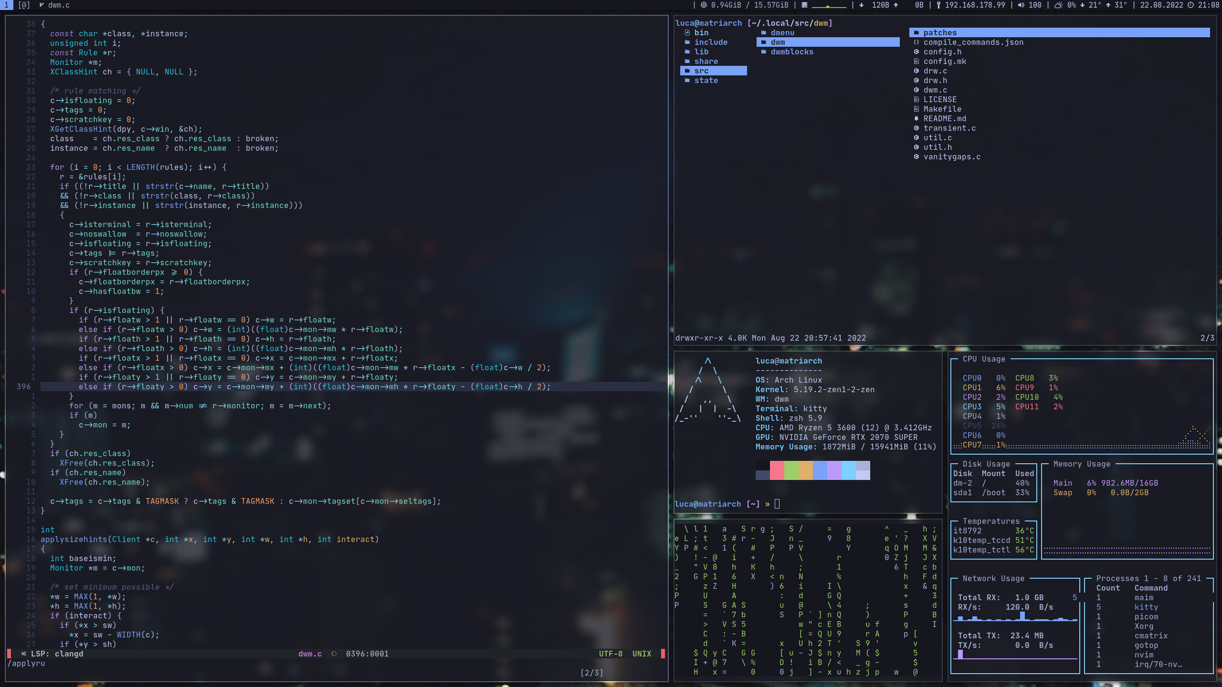Image resolution: width=1222 pixels, height=687 pixels.
Task: Click the folder icon beside dmenu
Action: coord(764,32)
